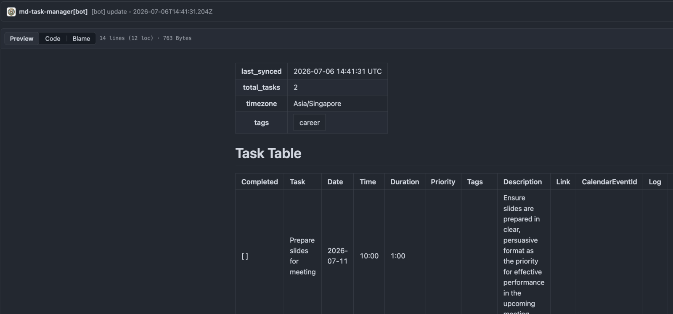Click the Link column header
Screen dimensions: 673x314
563,182
